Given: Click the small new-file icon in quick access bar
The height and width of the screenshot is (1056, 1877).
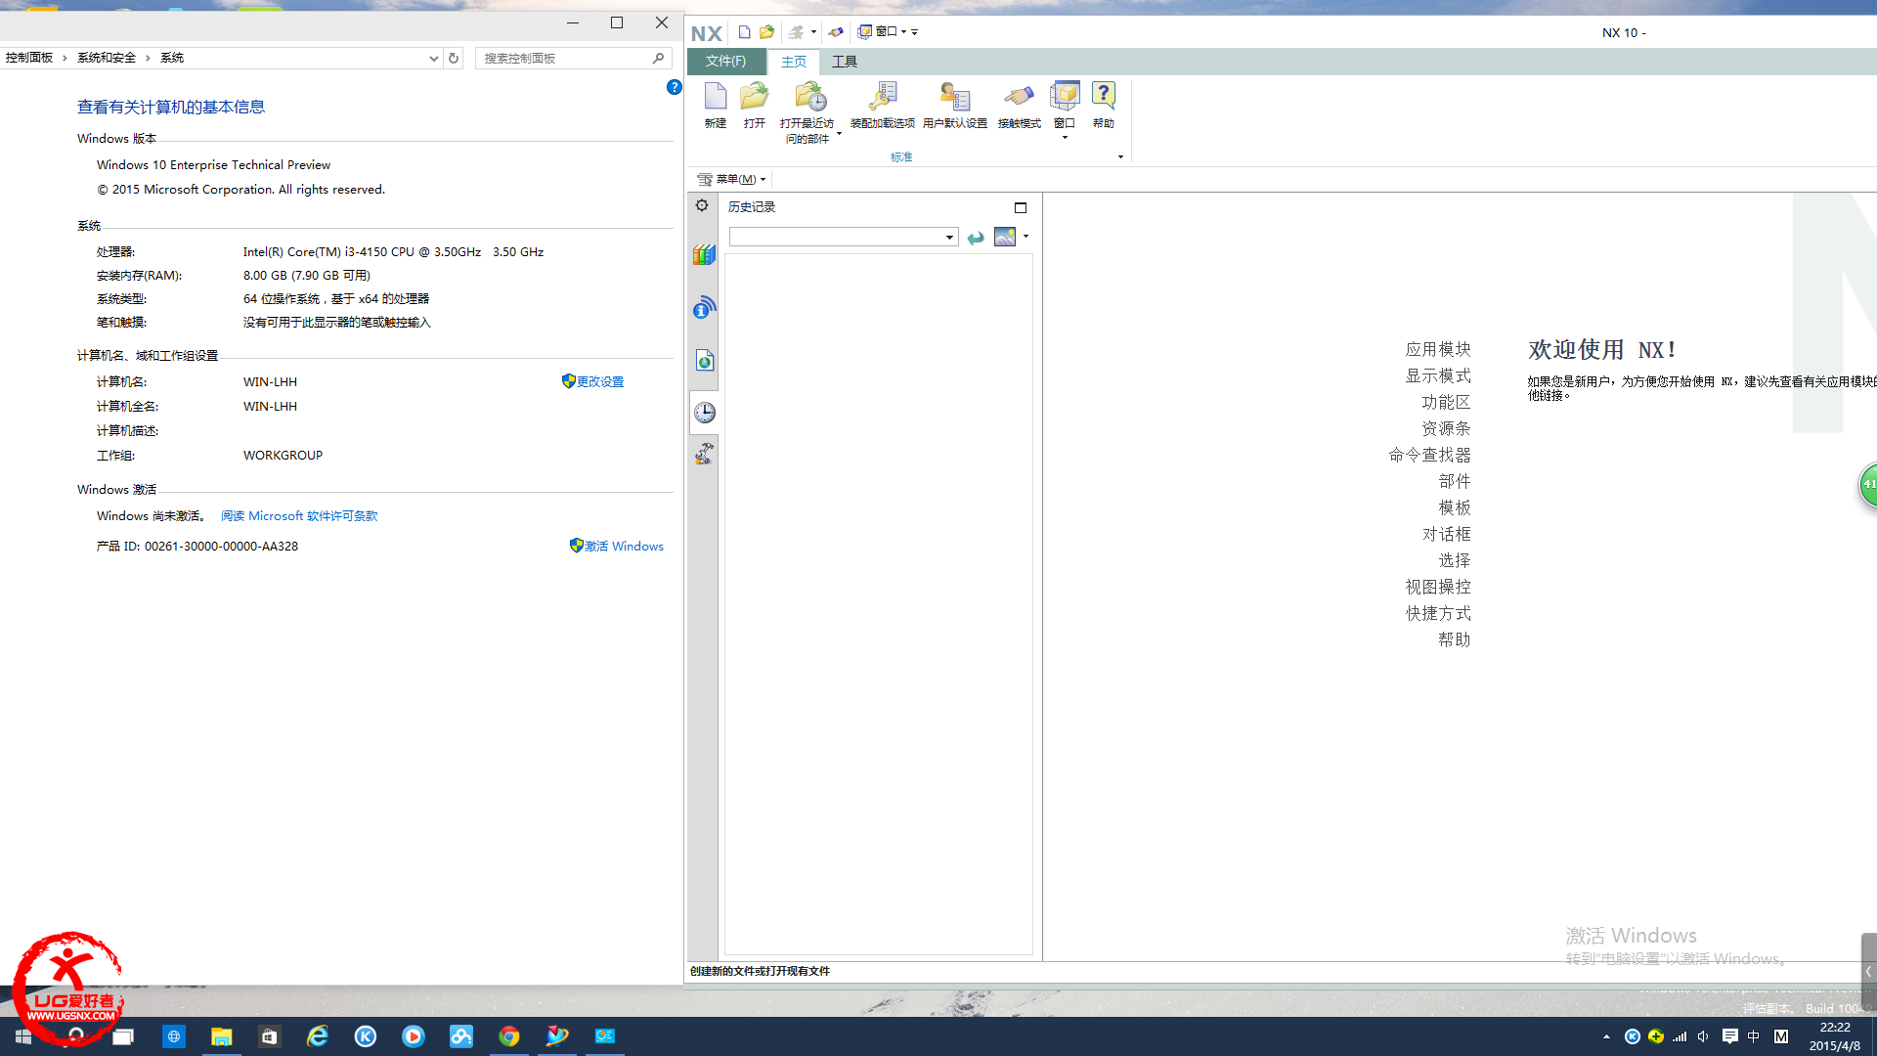Looking at the screenshot, I should (x=744, y=32).
